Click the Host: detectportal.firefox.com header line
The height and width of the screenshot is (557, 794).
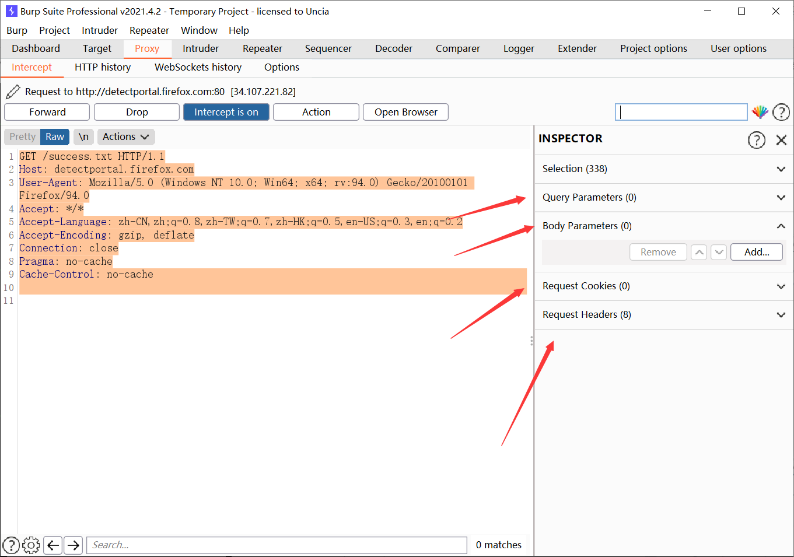click(106, 169)
